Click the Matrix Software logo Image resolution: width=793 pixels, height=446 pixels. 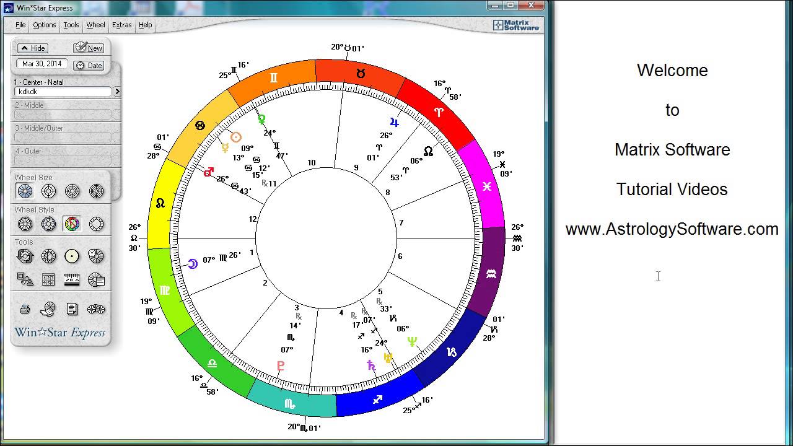point(516,25)
